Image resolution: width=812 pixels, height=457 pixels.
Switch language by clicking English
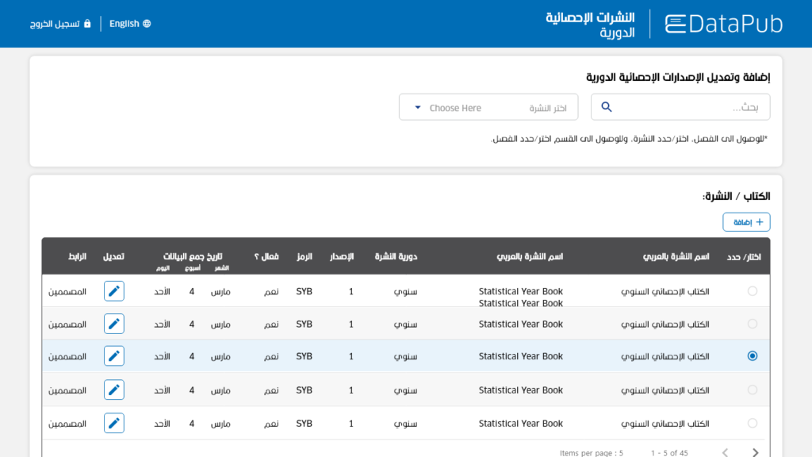click(125, 23)
